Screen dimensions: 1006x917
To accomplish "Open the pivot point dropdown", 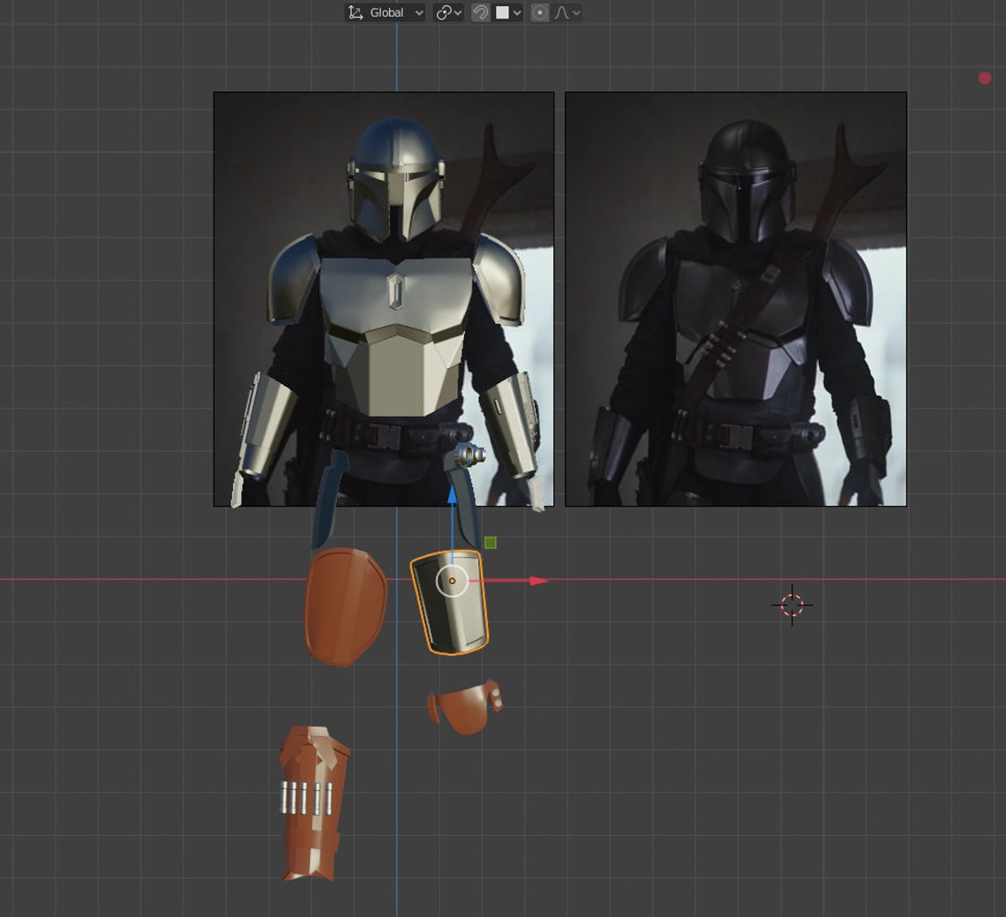I will pyautogui.click(x=448, y=12).
